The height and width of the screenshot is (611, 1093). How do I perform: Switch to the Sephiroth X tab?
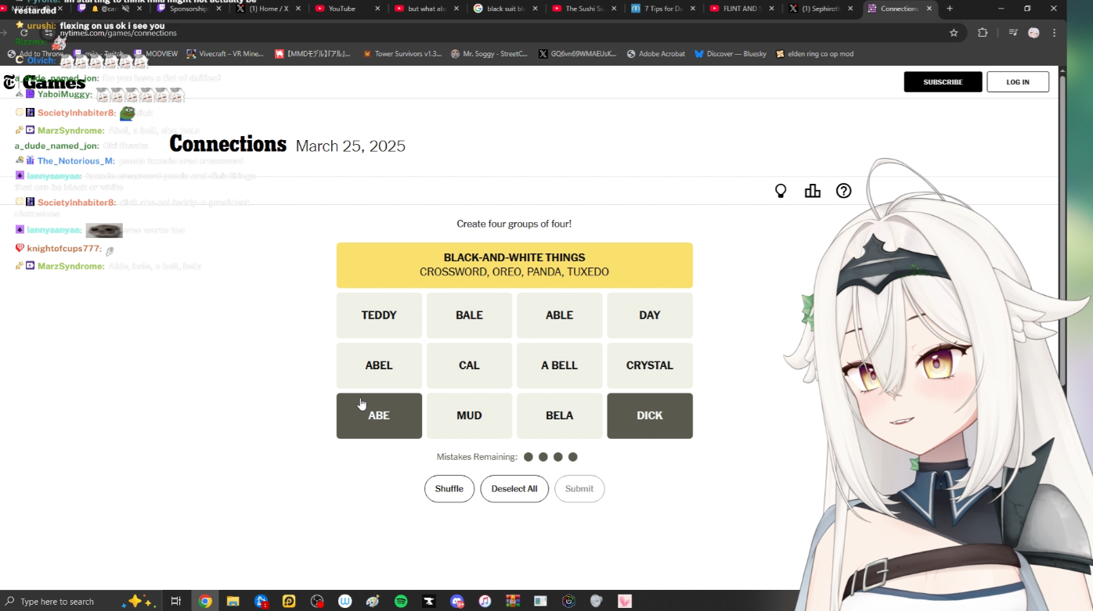coord(820,9)
